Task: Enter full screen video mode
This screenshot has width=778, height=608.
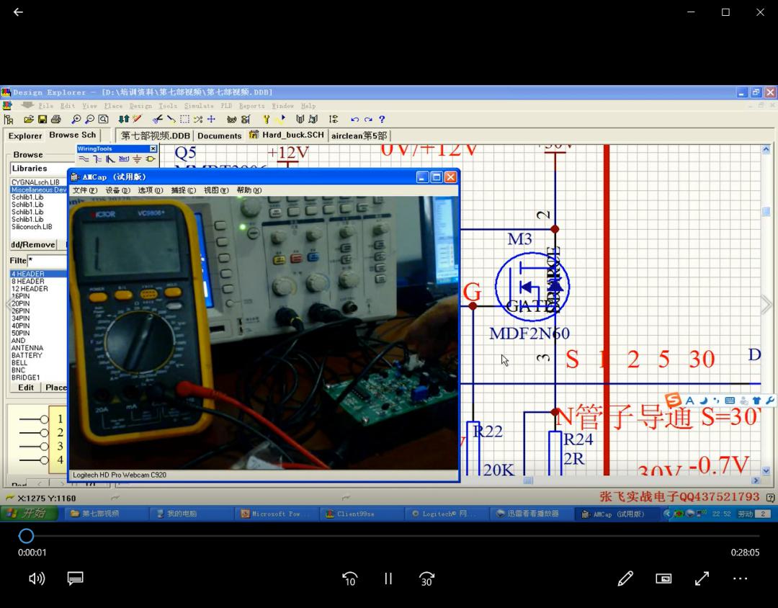Action: click(702, 578)
